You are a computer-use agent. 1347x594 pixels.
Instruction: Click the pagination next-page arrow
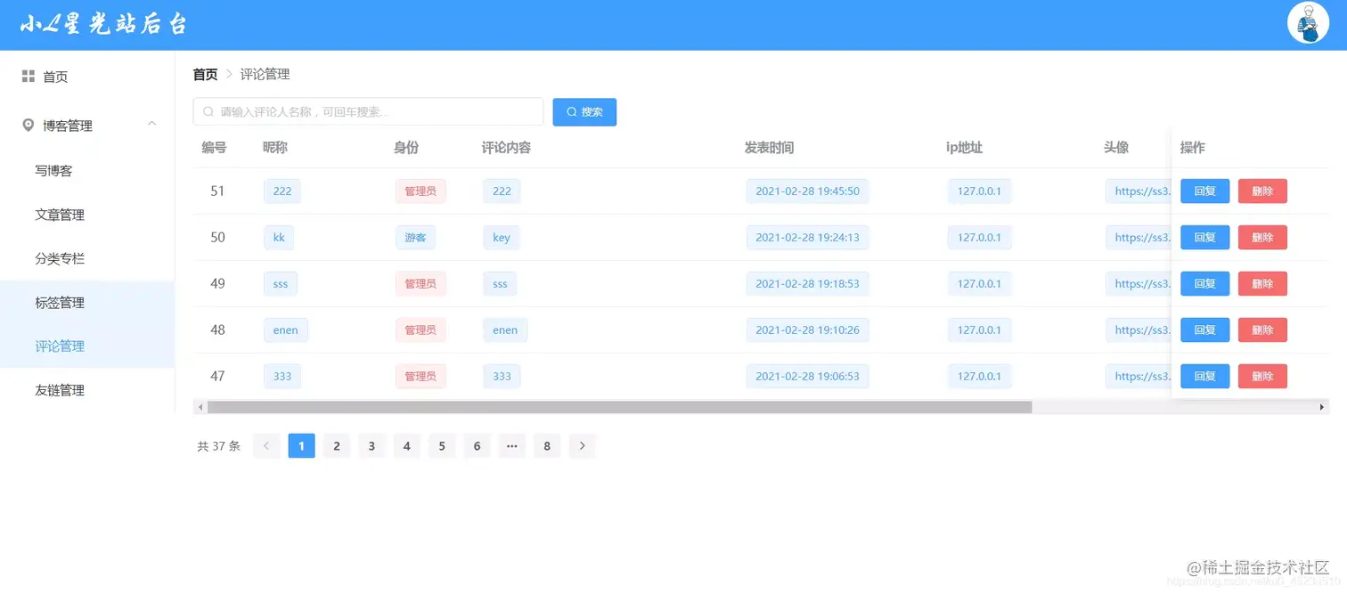pyautogui.click(x=582, y=445)
